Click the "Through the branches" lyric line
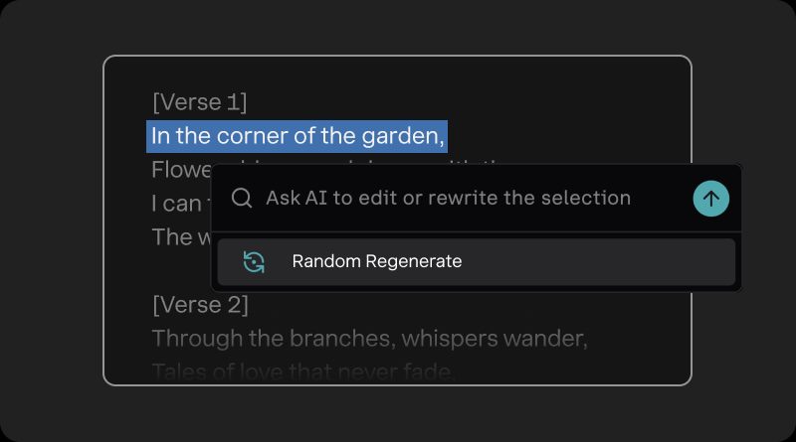The height and width of the screenshot is (442, 796). (369, 339)
